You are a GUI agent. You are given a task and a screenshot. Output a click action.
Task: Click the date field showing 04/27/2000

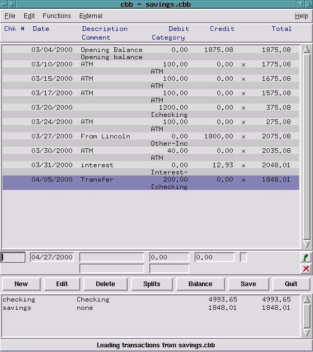(52, 257)
